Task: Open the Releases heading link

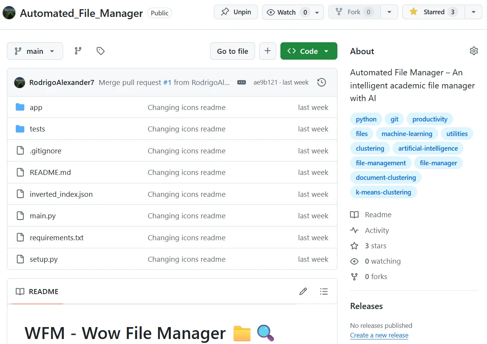Action: pyautogui.click(x=366, y=306)
